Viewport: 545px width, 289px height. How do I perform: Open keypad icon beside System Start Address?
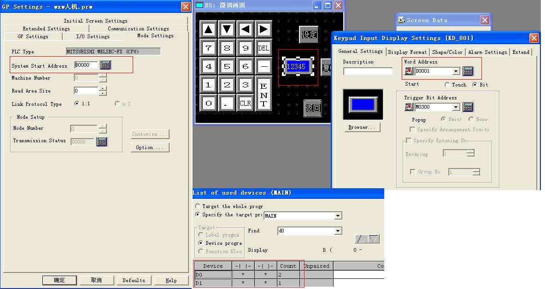[105, 65]
